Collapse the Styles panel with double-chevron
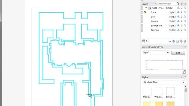 [x=182, y=77]
